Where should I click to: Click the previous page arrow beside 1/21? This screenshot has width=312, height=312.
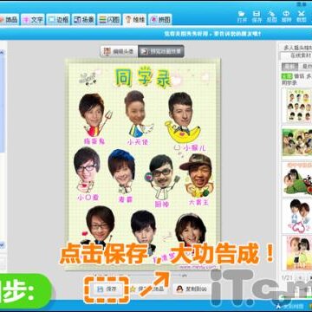[x=301, y=277]
